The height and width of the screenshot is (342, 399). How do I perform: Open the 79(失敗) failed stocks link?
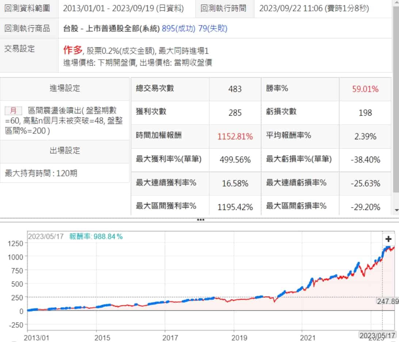(x=213, y=28)
